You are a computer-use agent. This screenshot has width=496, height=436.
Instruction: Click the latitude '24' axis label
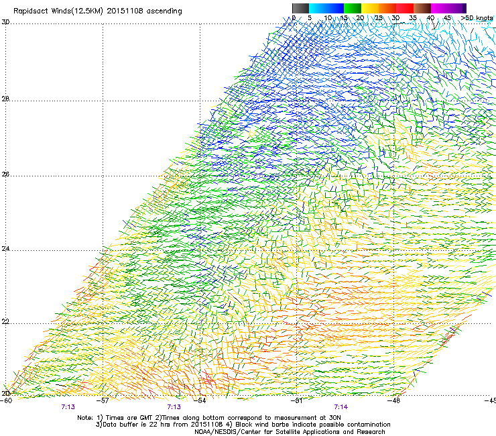pos(5,249)
